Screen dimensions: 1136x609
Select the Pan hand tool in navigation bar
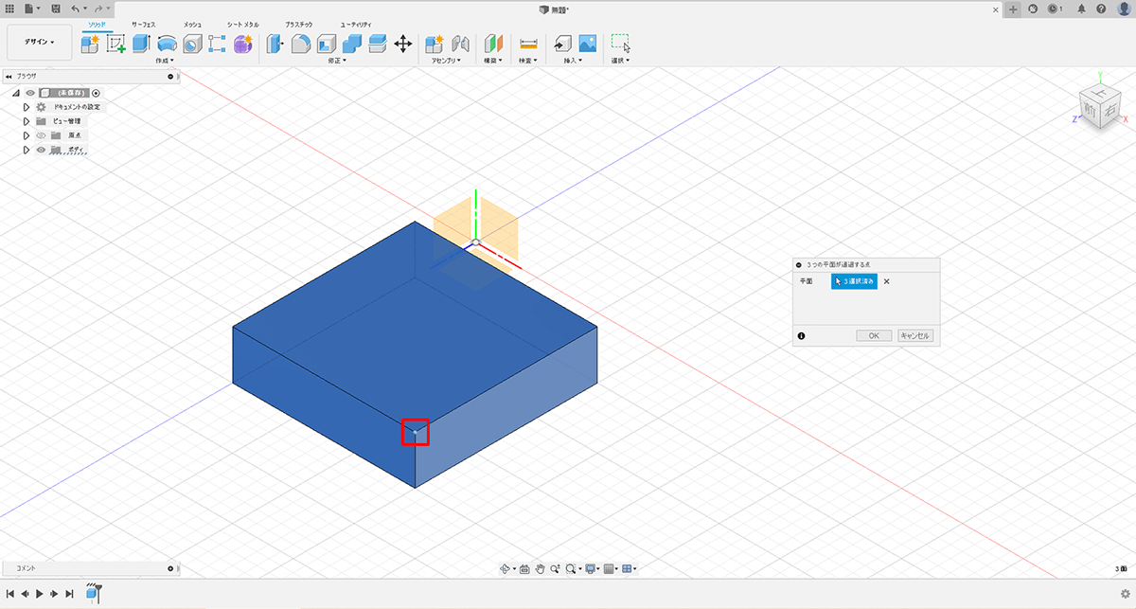[x=540, y=568]
